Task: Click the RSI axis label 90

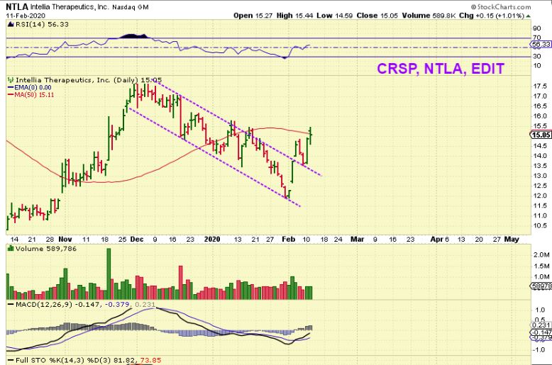Action: pos(537,28)
